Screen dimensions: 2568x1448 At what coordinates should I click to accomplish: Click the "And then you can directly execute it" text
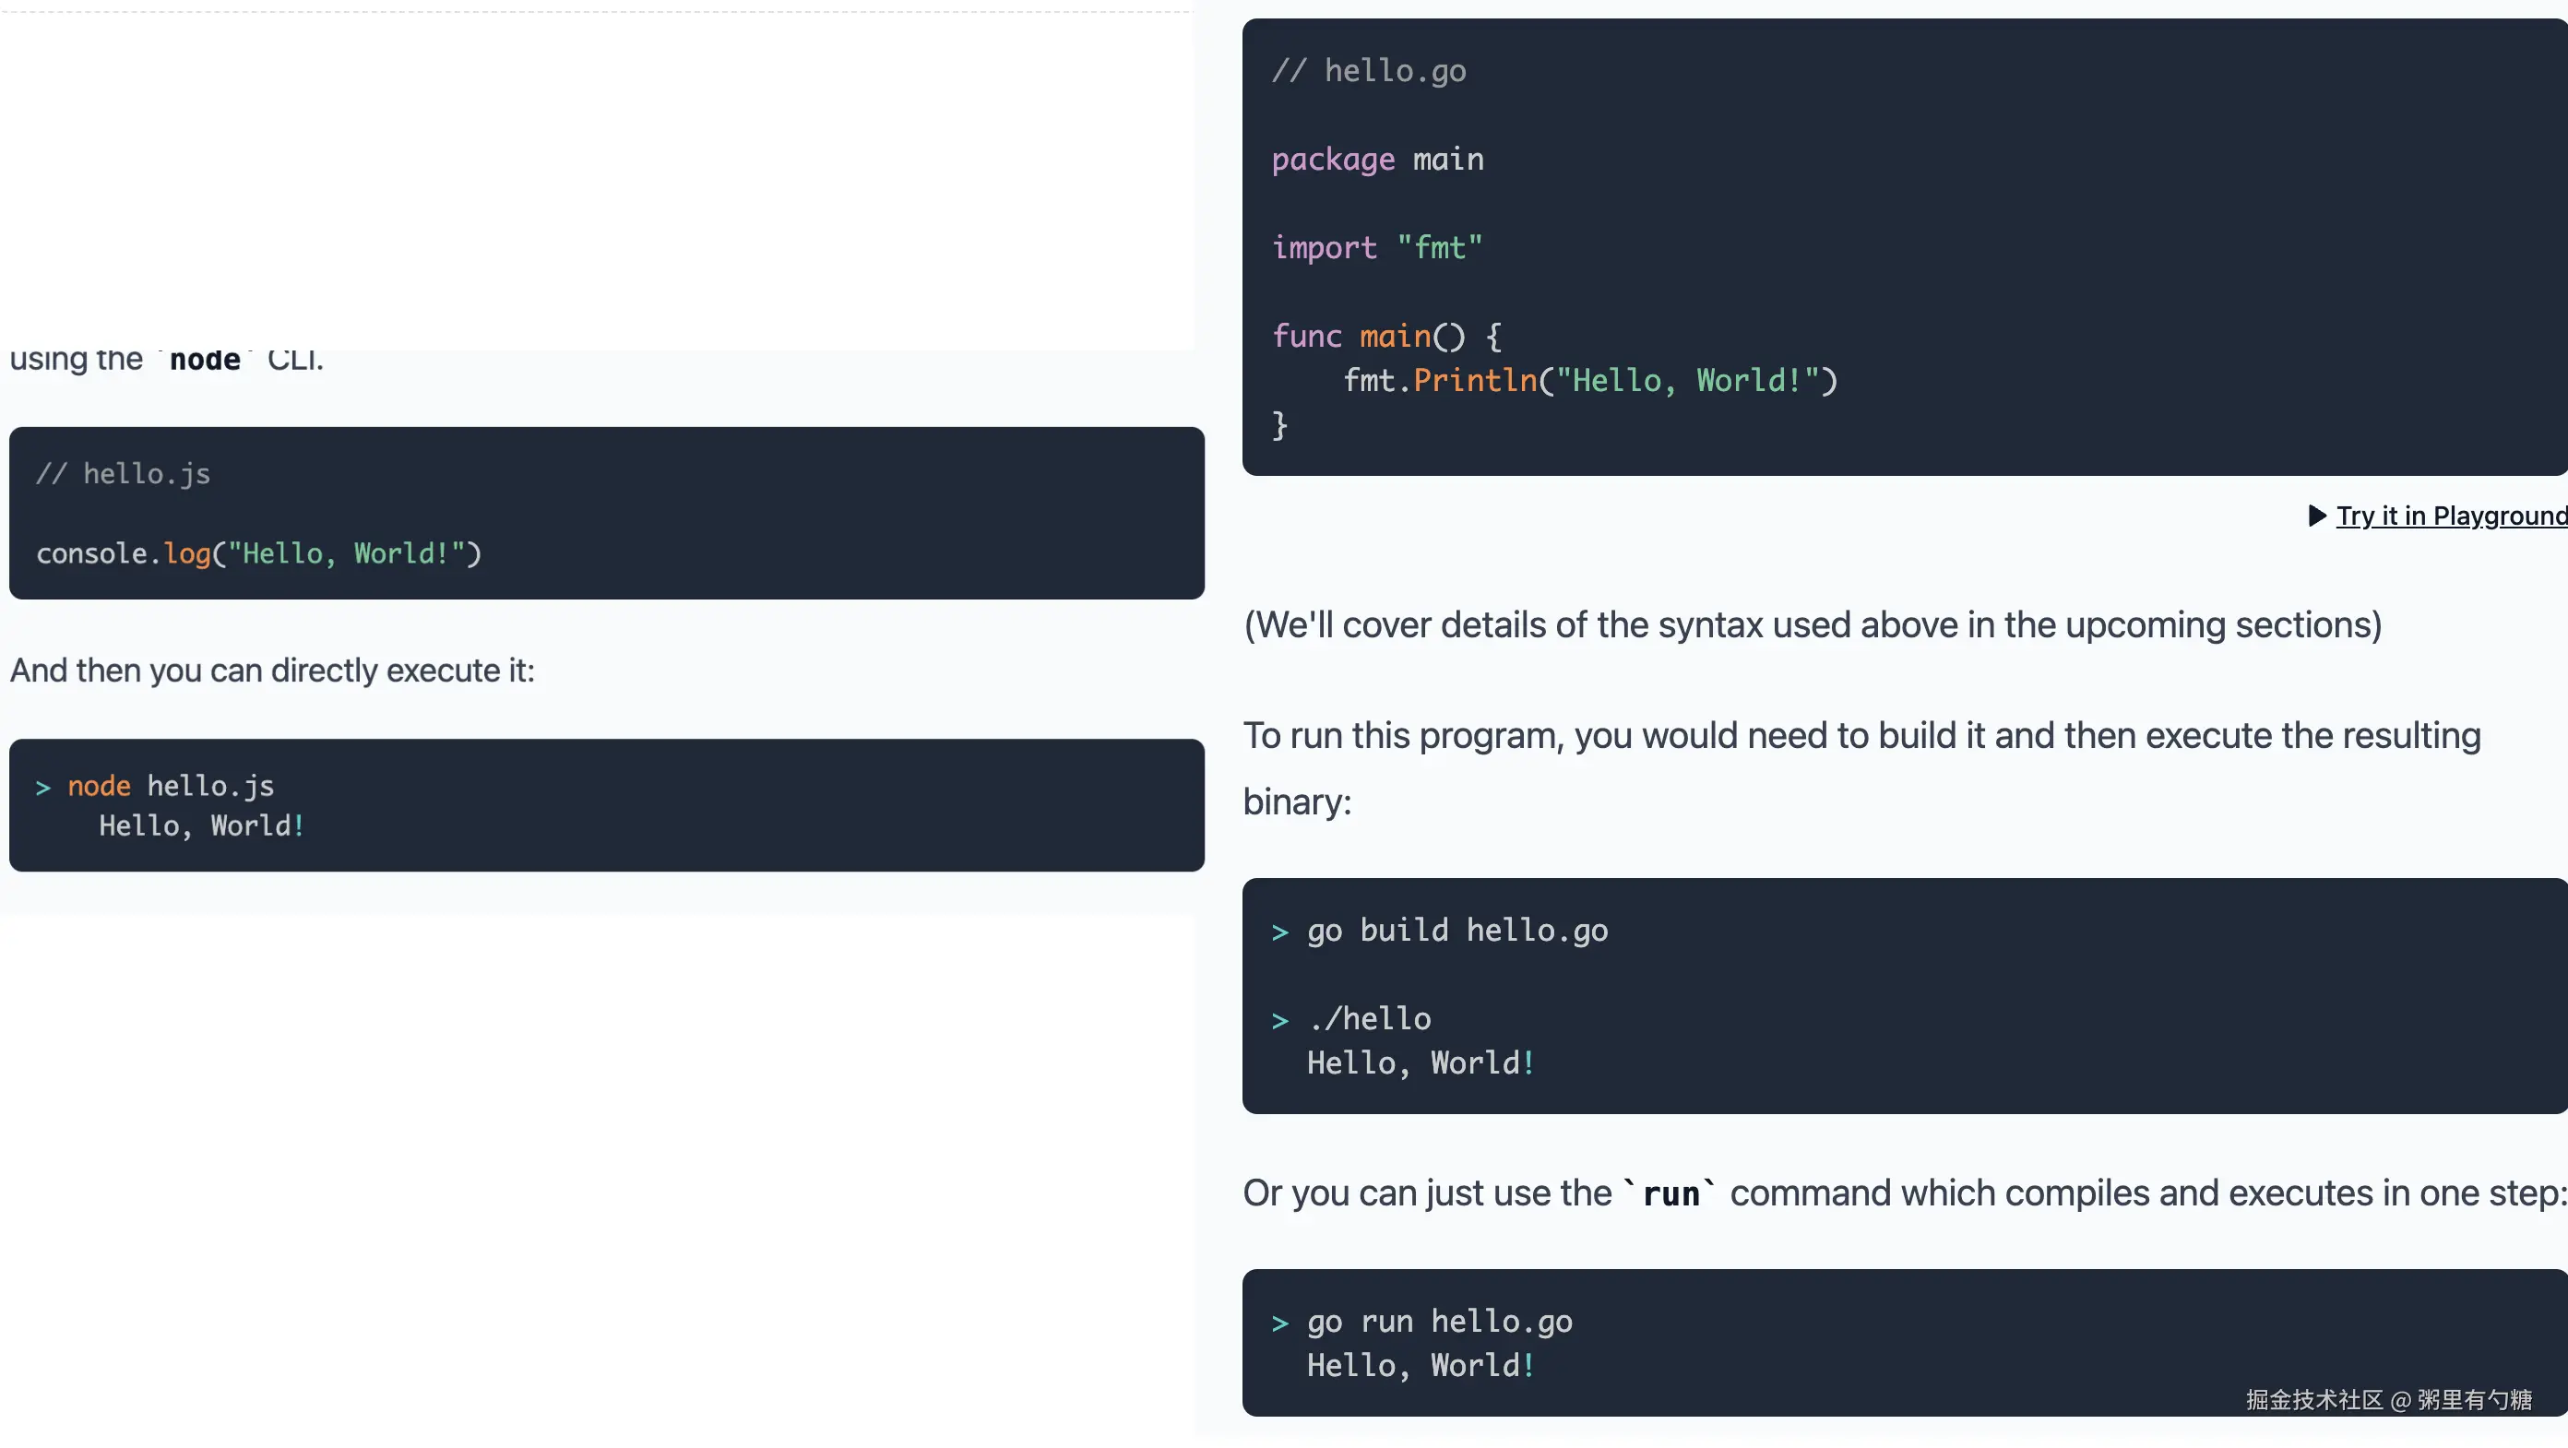tap(272, 671)
